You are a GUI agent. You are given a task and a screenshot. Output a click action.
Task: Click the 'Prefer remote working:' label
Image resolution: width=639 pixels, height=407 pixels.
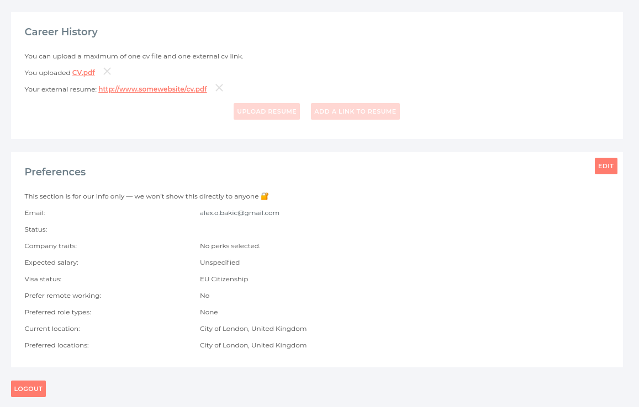tap(63, 296)
